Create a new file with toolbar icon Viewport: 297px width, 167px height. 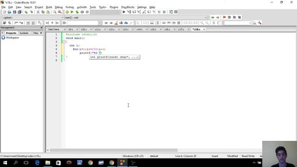[x=5, y=12]
